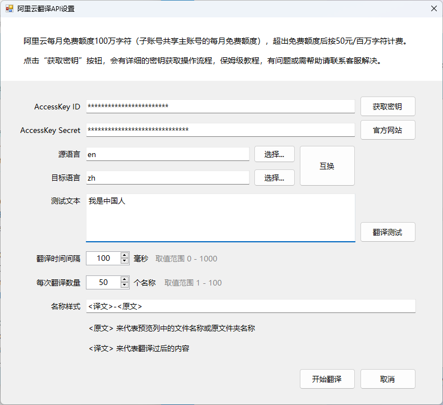This screenshot has width=443, height=405.
Task: Click the app icon in the title bar
Action: (10, 9)
